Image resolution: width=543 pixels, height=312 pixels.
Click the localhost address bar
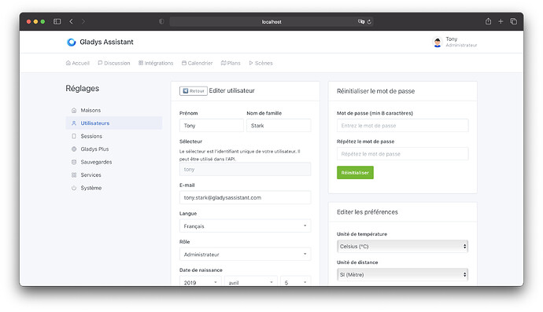pyautogui.click(x=271, y=22)
